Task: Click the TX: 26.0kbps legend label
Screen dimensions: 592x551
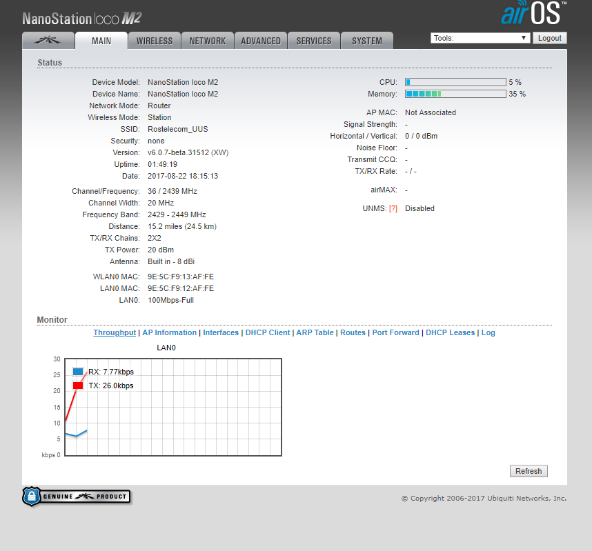Action: 111,385
